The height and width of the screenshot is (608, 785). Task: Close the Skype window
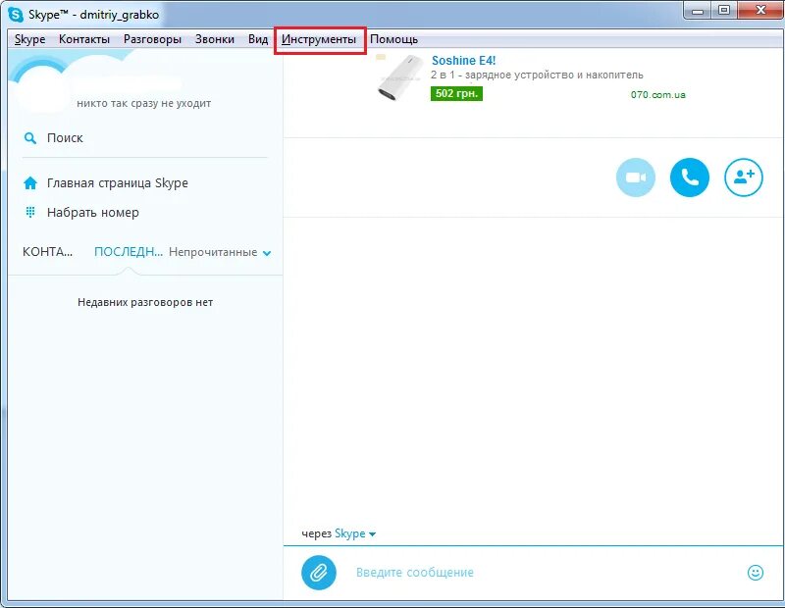tap(761, 11)
